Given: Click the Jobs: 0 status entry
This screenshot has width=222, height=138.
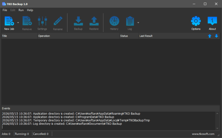Looking at the screenshot, I should [6, 134].
